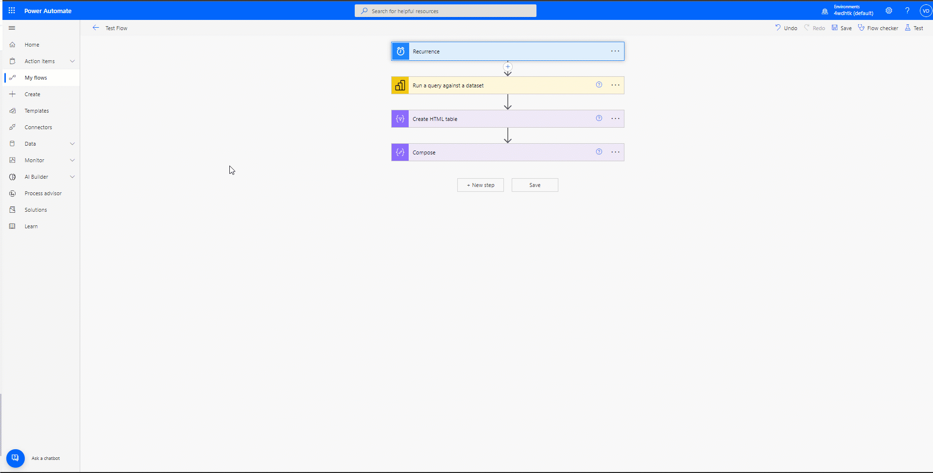Open Templates in navigation

[37, 111]
